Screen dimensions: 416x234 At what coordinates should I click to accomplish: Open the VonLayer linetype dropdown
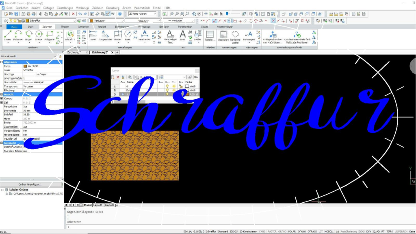pyautogui.click(x=158, y=21)
